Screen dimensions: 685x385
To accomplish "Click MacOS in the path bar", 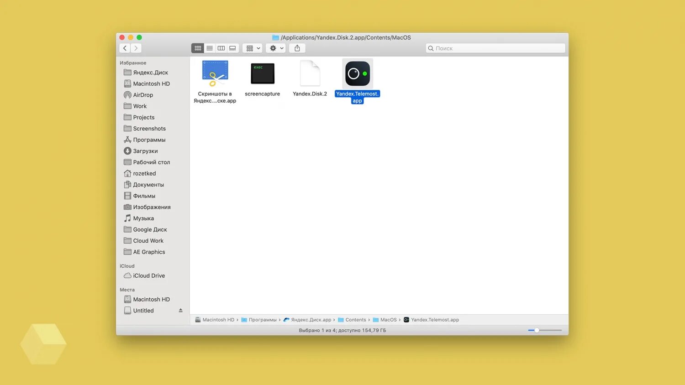I will click(x=385, y=320).
